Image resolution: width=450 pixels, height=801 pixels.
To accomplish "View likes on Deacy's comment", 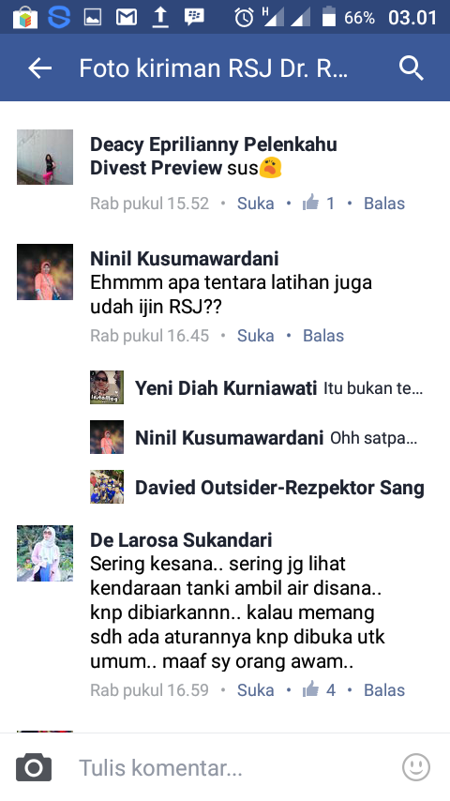I will coord(318,204).
